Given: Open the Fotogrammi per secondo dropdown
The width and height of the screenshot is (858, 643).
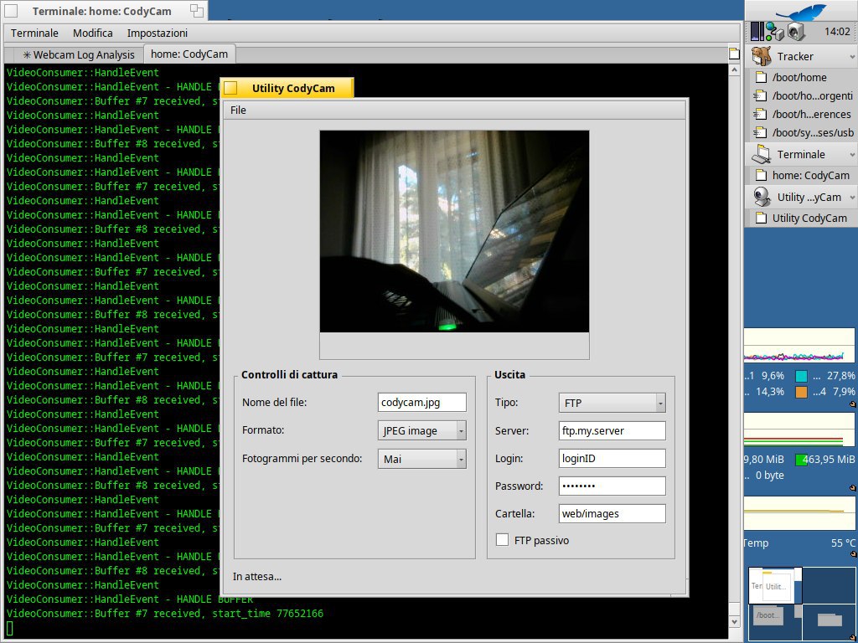Looking at the screenshot, I should tap(421, 459).
